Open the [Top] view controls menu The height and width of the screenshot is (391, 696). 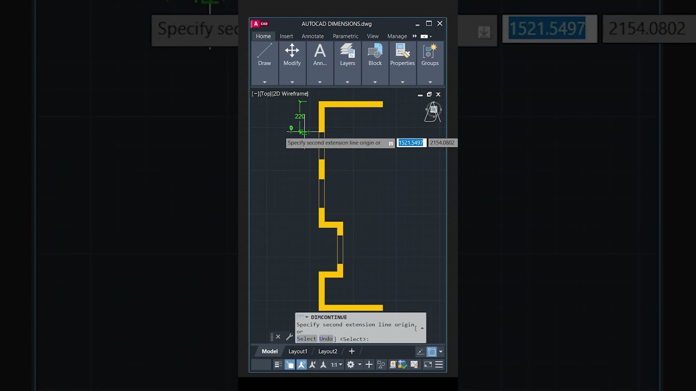pyautogui.click(x=265, y=94)
